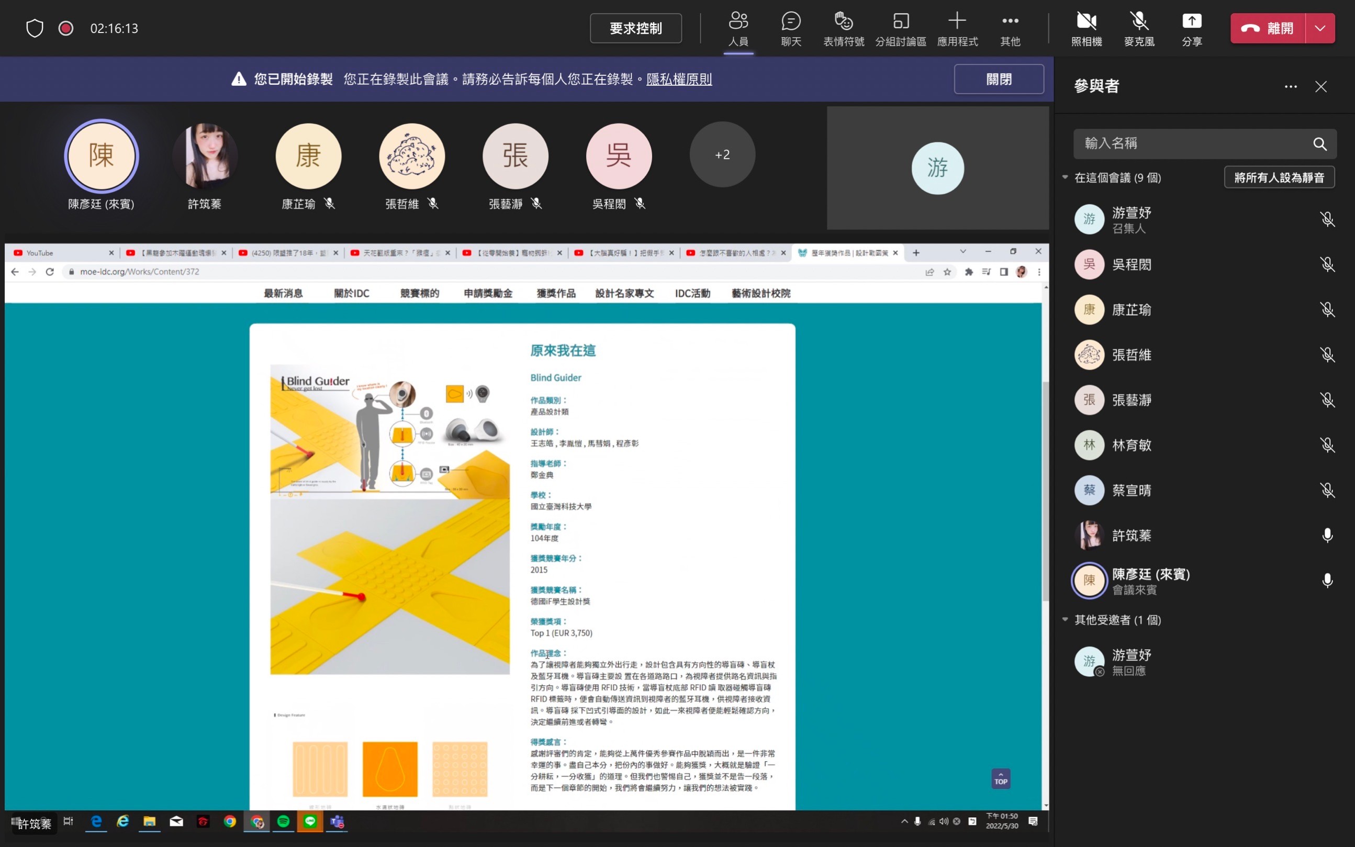The image size is (1355, 847).
Task: Mute 許筑蓁 via microphone icon in list
Action: (1327, 535)
